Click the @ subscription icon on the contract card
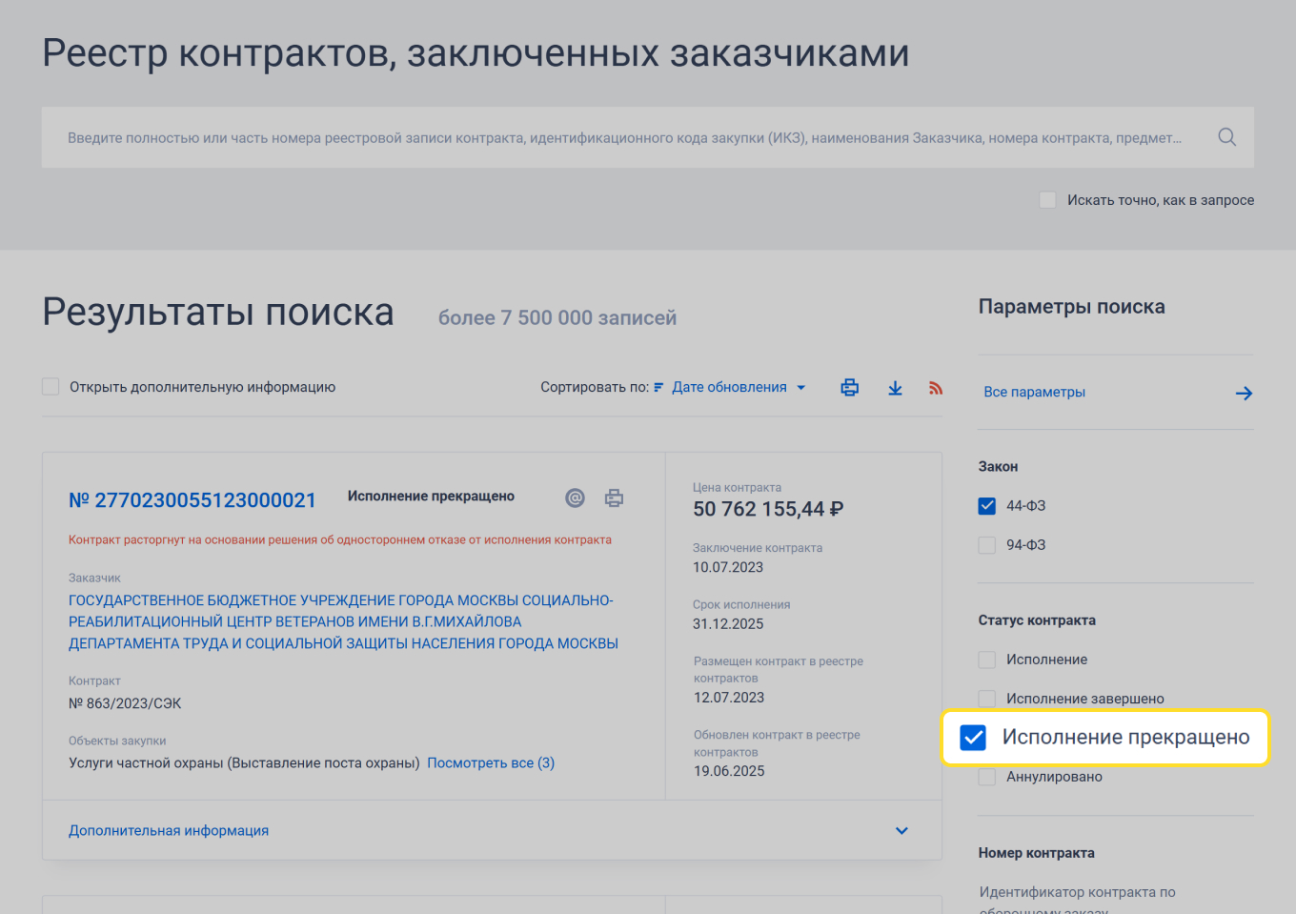Screen dimensions: 1296x914 tap(575, 498)
